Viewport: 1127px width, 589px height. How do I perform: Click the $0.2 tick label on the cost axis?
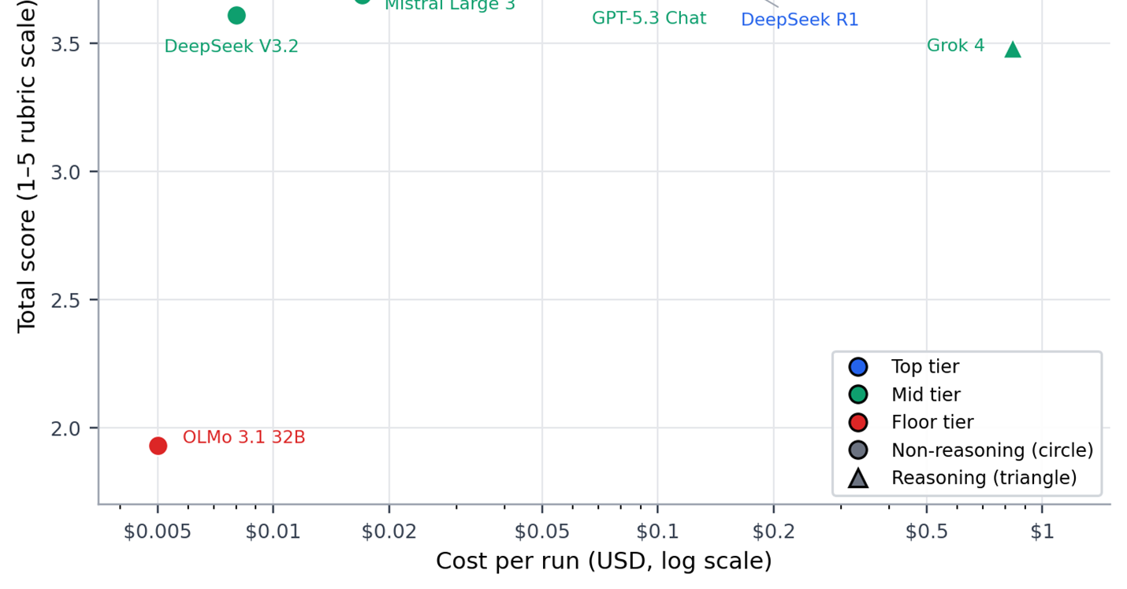774,532
